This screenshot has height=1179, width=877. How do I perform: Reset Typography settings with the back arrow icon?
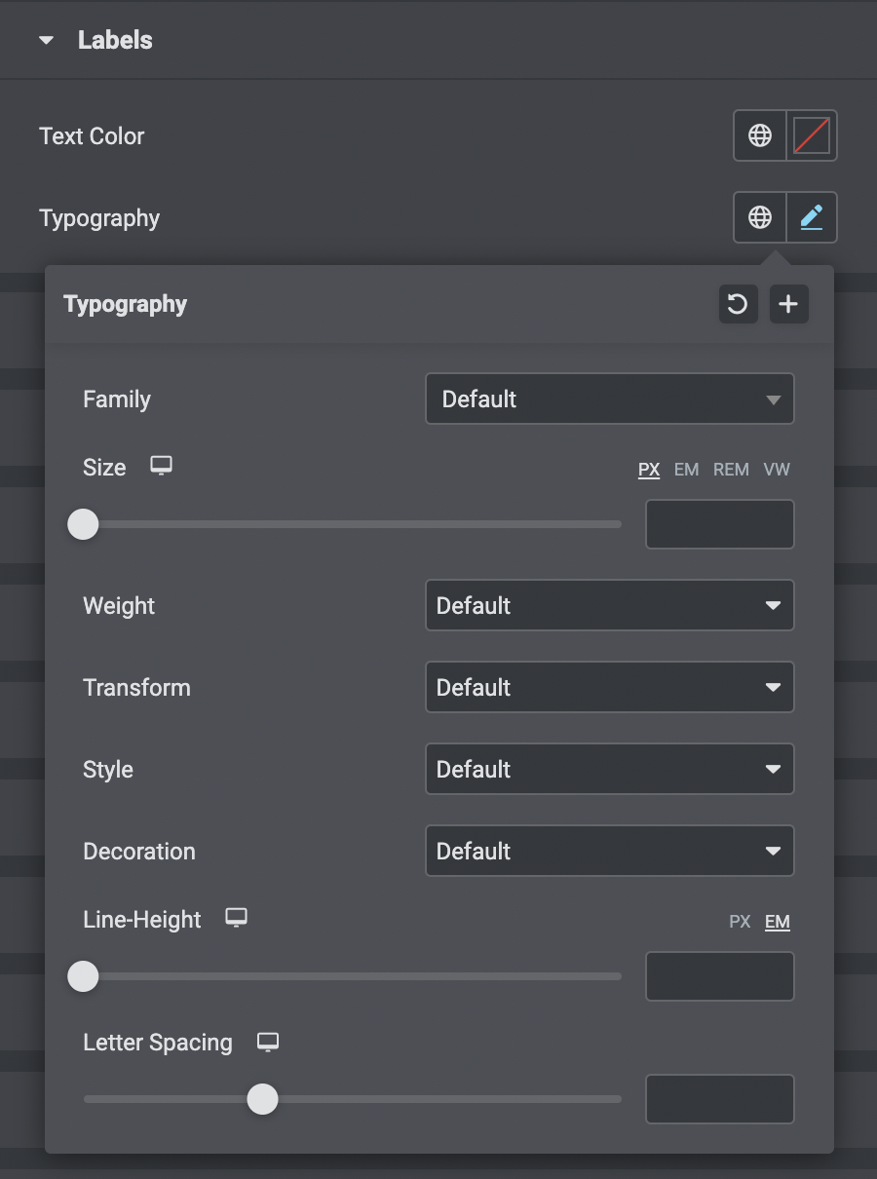coord(738,304)
